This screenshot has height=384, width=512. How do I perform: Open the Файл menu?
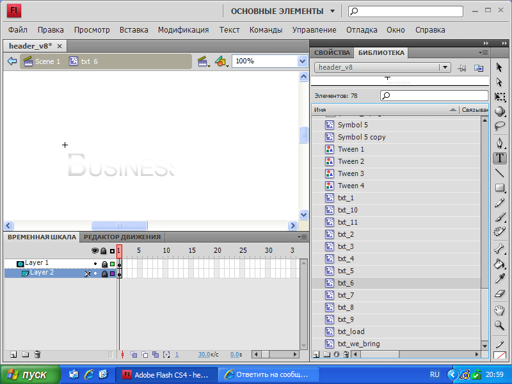pyautogui.click(x=18, y=29)
